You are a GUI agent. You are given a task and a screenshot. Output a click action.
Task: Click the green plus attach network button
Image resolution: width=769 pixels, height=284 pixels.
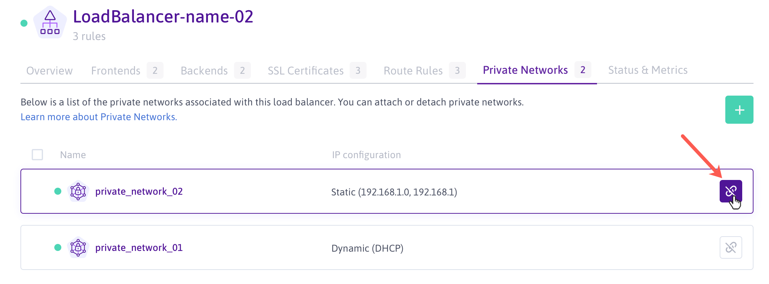[x=739, y=110]
